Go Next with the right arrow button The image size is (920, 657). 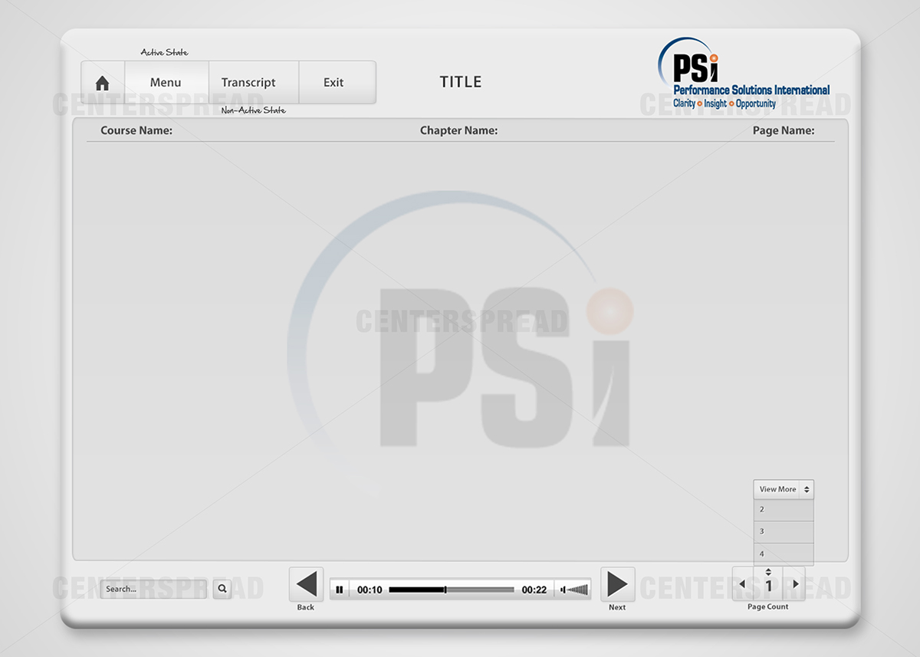click(x=617, y=585)
